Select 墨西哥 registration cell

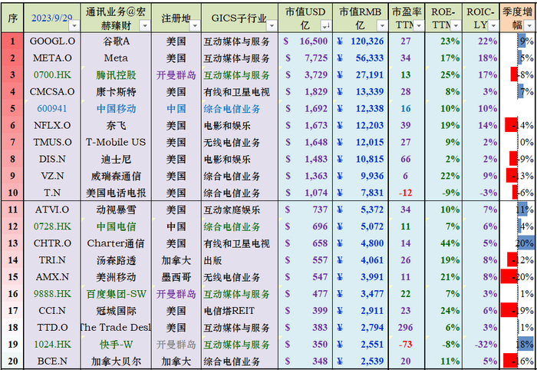[176, 277]
